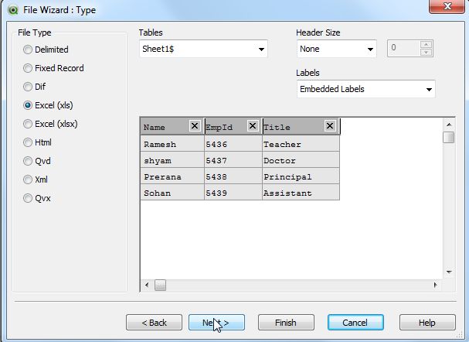The width and height of the screenshot is (469, 342).
Task: Select the Html file type
Action: click(x=28, y=142)
